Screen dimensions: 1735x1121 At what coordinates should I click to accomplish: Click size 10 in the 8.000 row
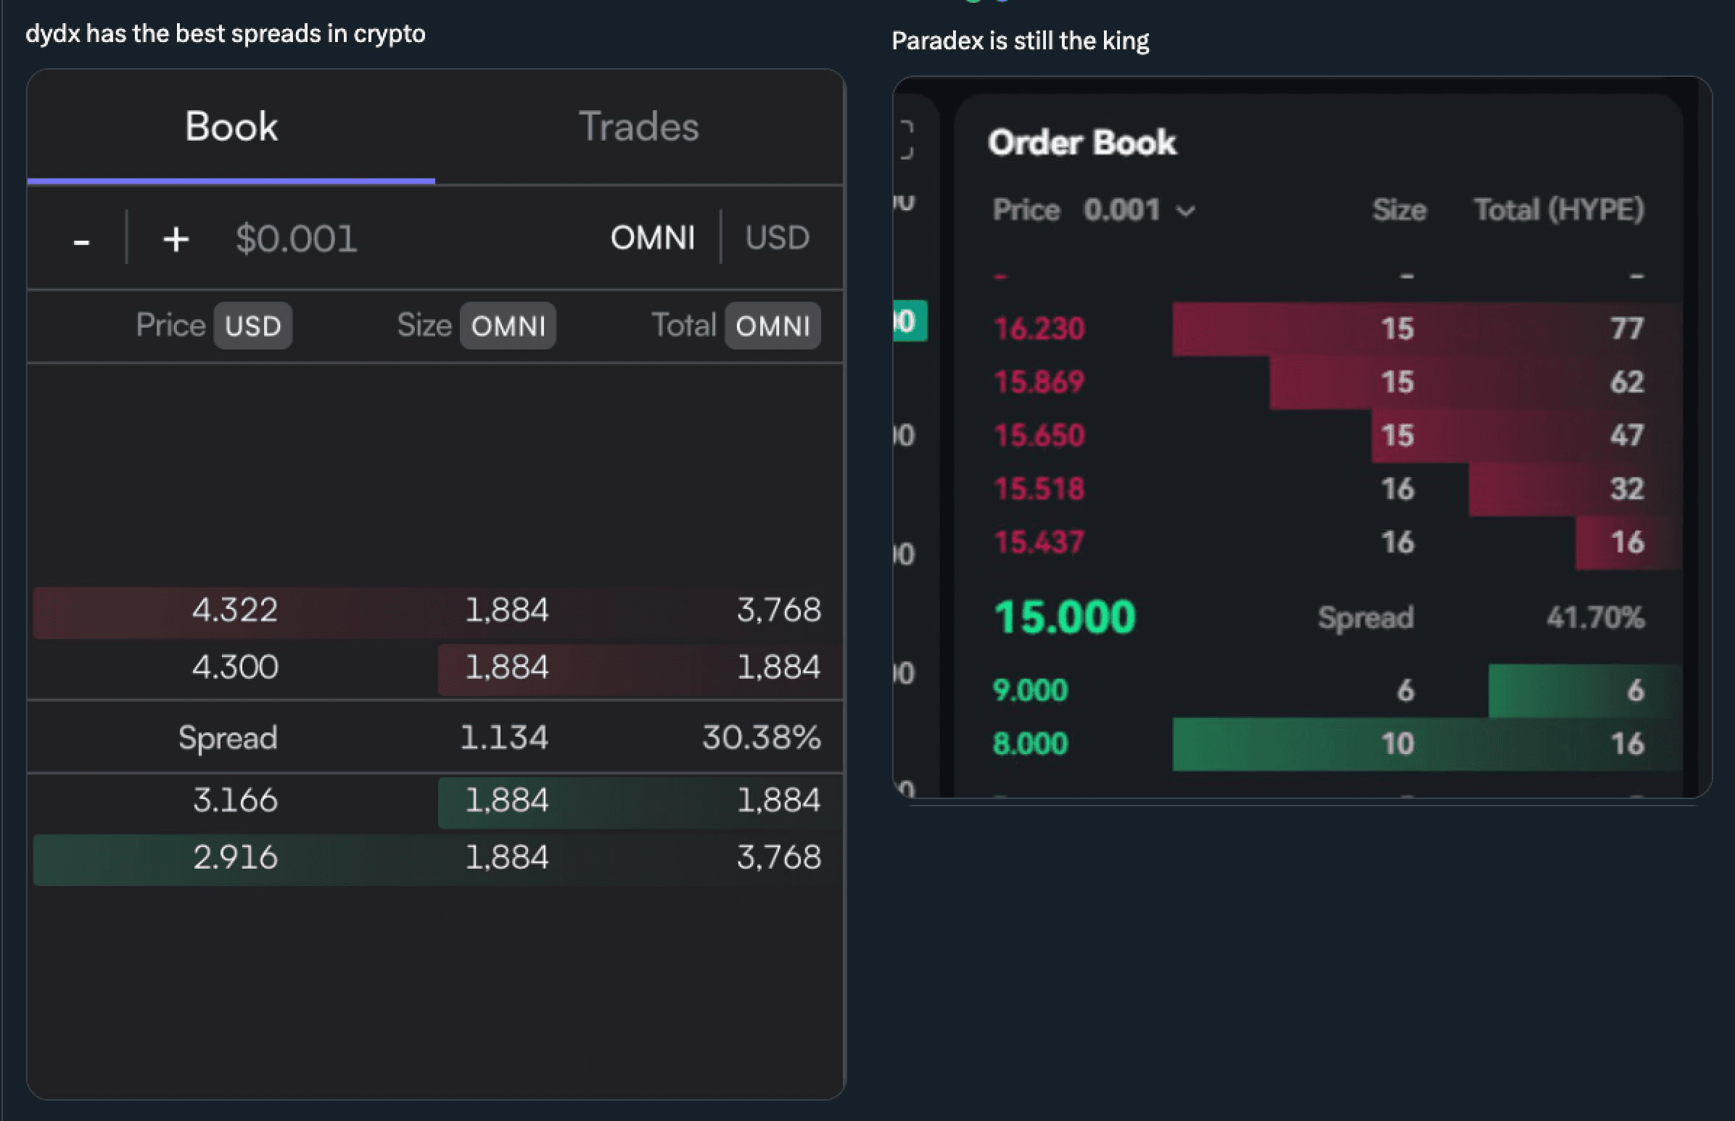tap(1397, 744)
